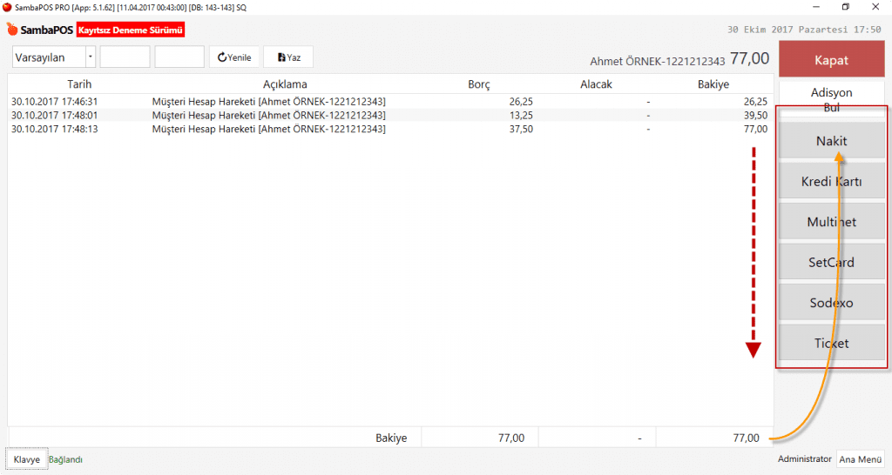This screenshot has height=475, width=892.
Task: Choose SetCard payment button
Action: pos(831,262)
